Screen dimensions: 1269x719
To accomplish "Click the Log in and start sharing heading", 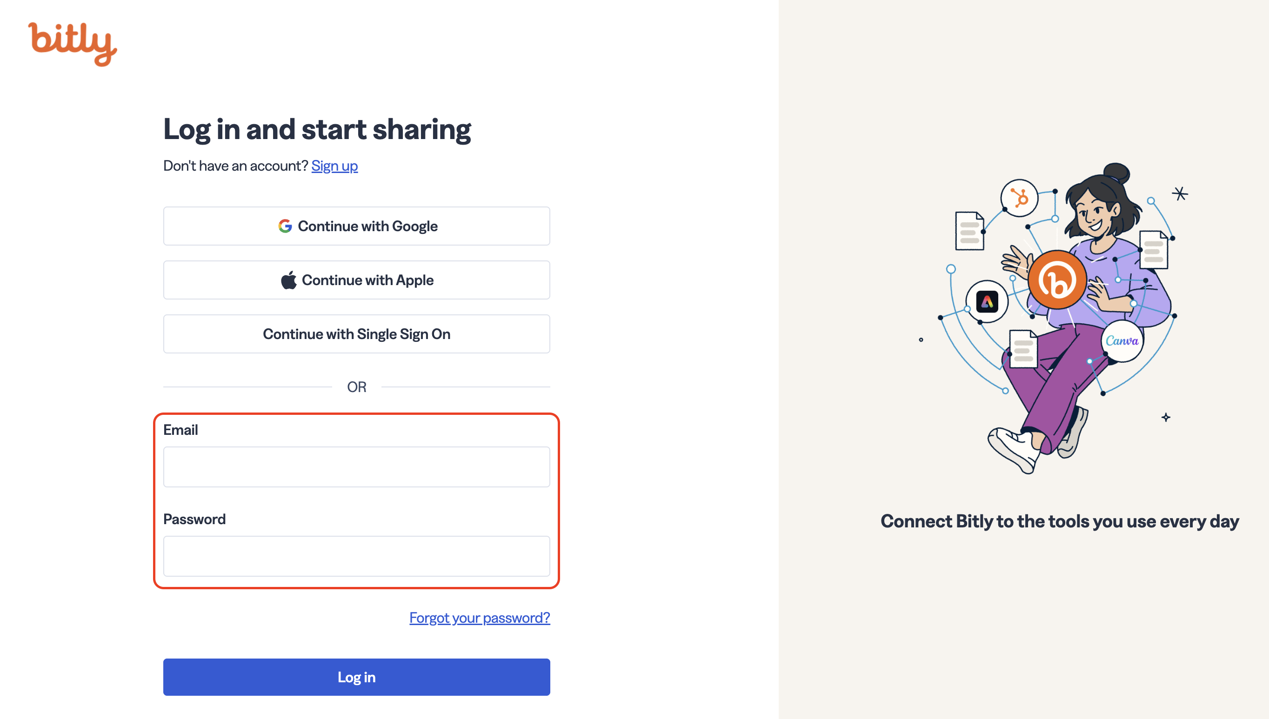I will point(317,129).
